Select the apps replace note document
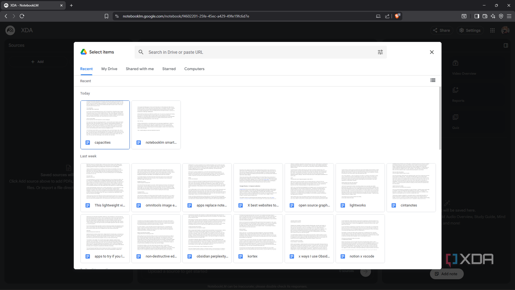This screenshot has height=290, width=515. point(207,188)
